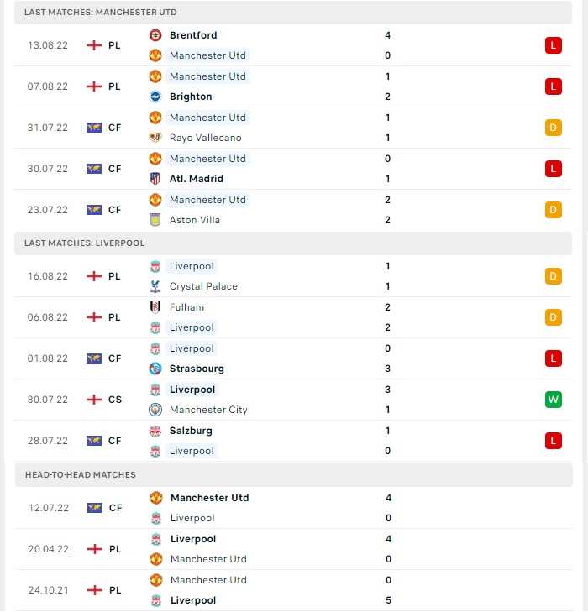Click the Brentford club crest icon
The width and height of the screenshot is (588, 612).
(155, 35)
